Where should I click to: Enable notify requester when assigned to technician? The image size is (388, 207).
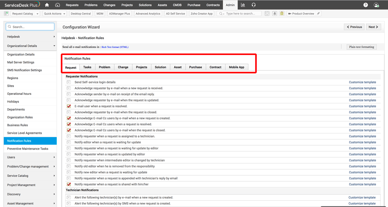tap(69, 136)
